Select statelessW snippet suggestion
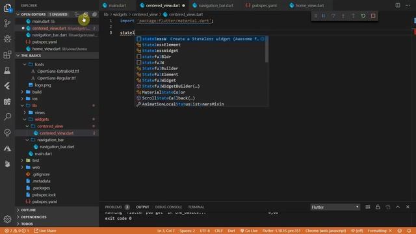The image size is (416, 234). [200, 39]
